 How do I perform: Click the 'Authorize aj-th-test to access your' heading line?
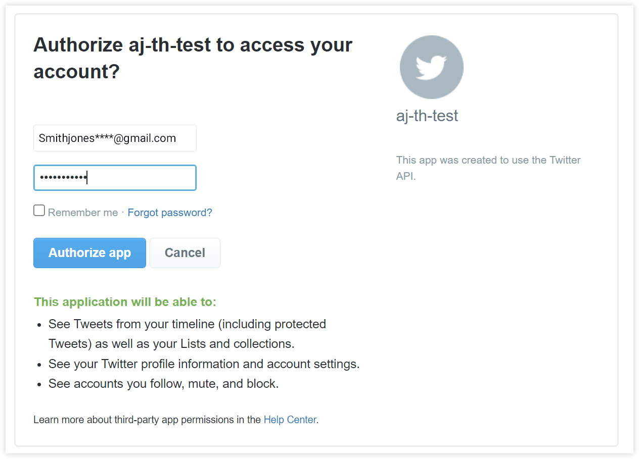193,45
